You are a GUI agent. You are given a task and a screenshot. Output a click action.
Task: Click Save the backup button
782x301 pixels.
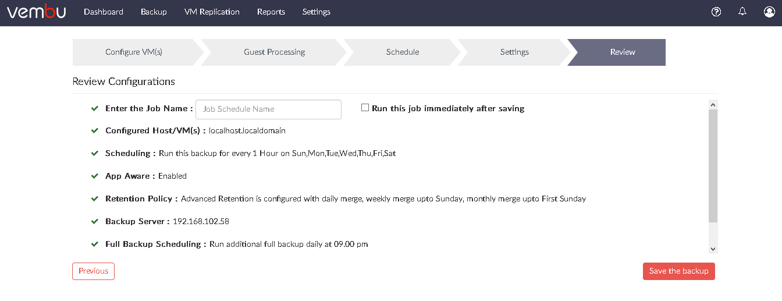(x=678, y=271)
